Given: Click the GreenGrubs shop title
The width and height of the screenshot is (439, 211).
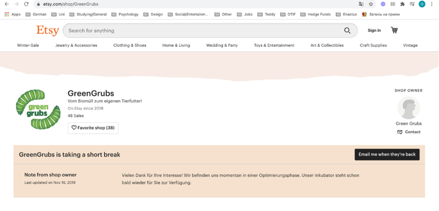Looking at the screenshot, I should [x=91, y=93].
